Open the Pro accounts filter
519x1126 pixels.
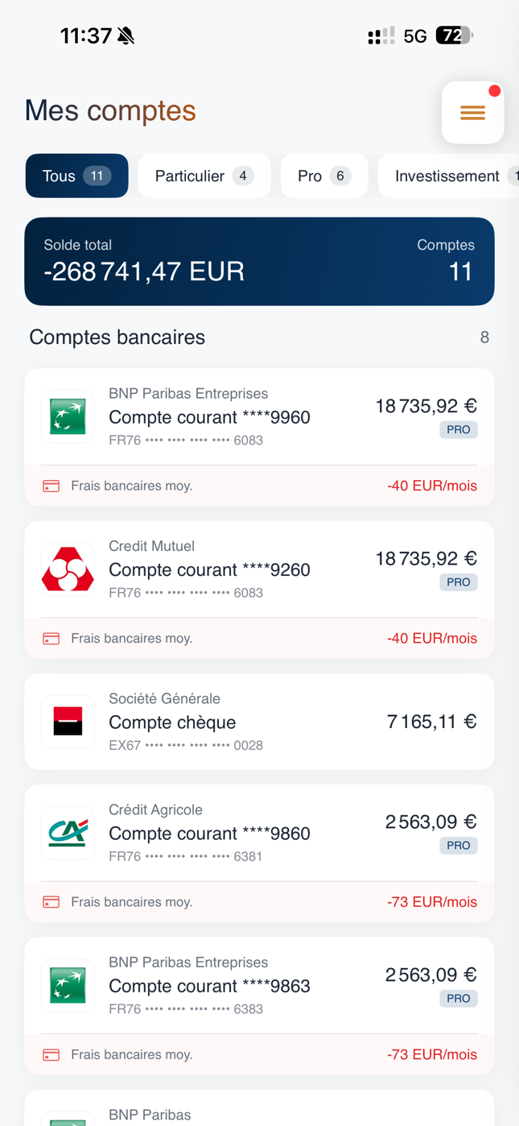tap(324, 176)
